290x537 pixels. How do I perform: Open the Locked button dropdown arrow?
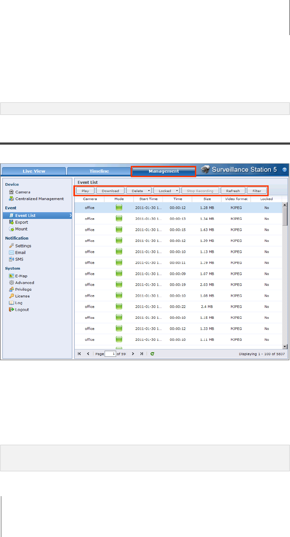pos(177,191)
